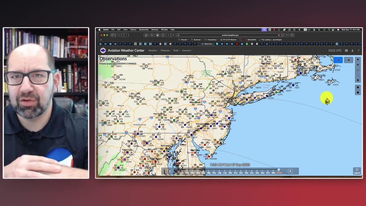Open map settings gear icon
The height and width of the screenshot is (206, 366).
tap(358, 65)
